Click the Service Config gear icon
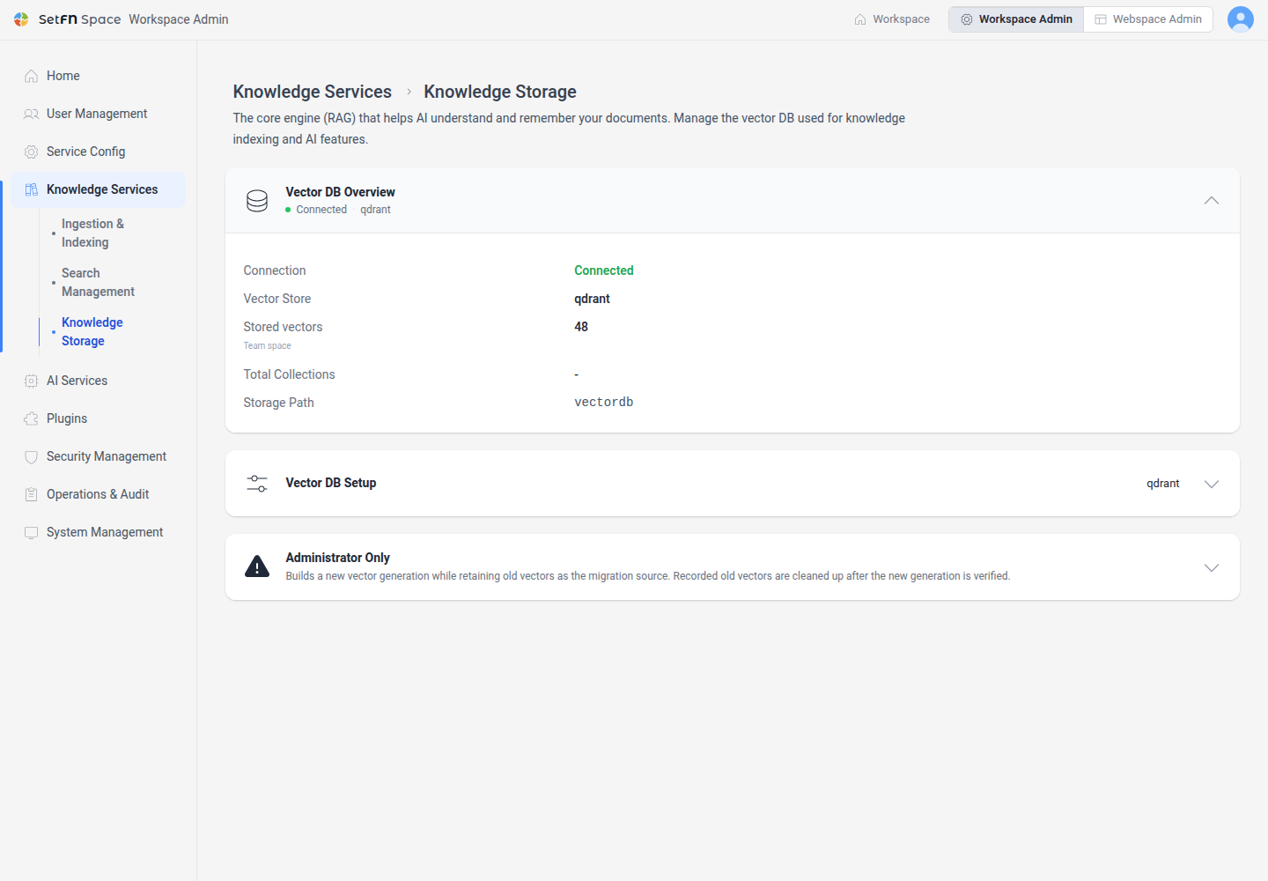 click(31, 152)
